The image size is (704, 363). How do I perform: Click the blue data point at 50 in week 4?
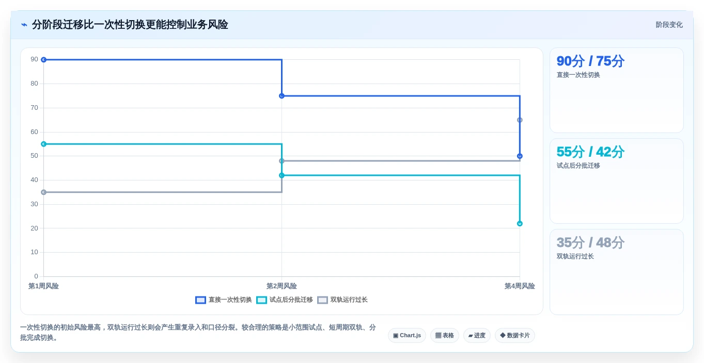pos(520,156)
